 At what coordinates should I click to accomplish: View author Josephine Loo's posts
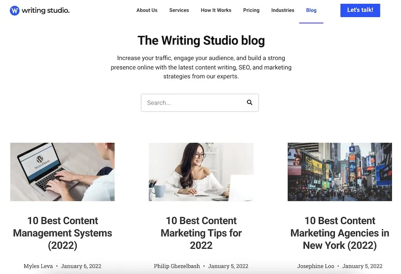click(x=316, y=266)
